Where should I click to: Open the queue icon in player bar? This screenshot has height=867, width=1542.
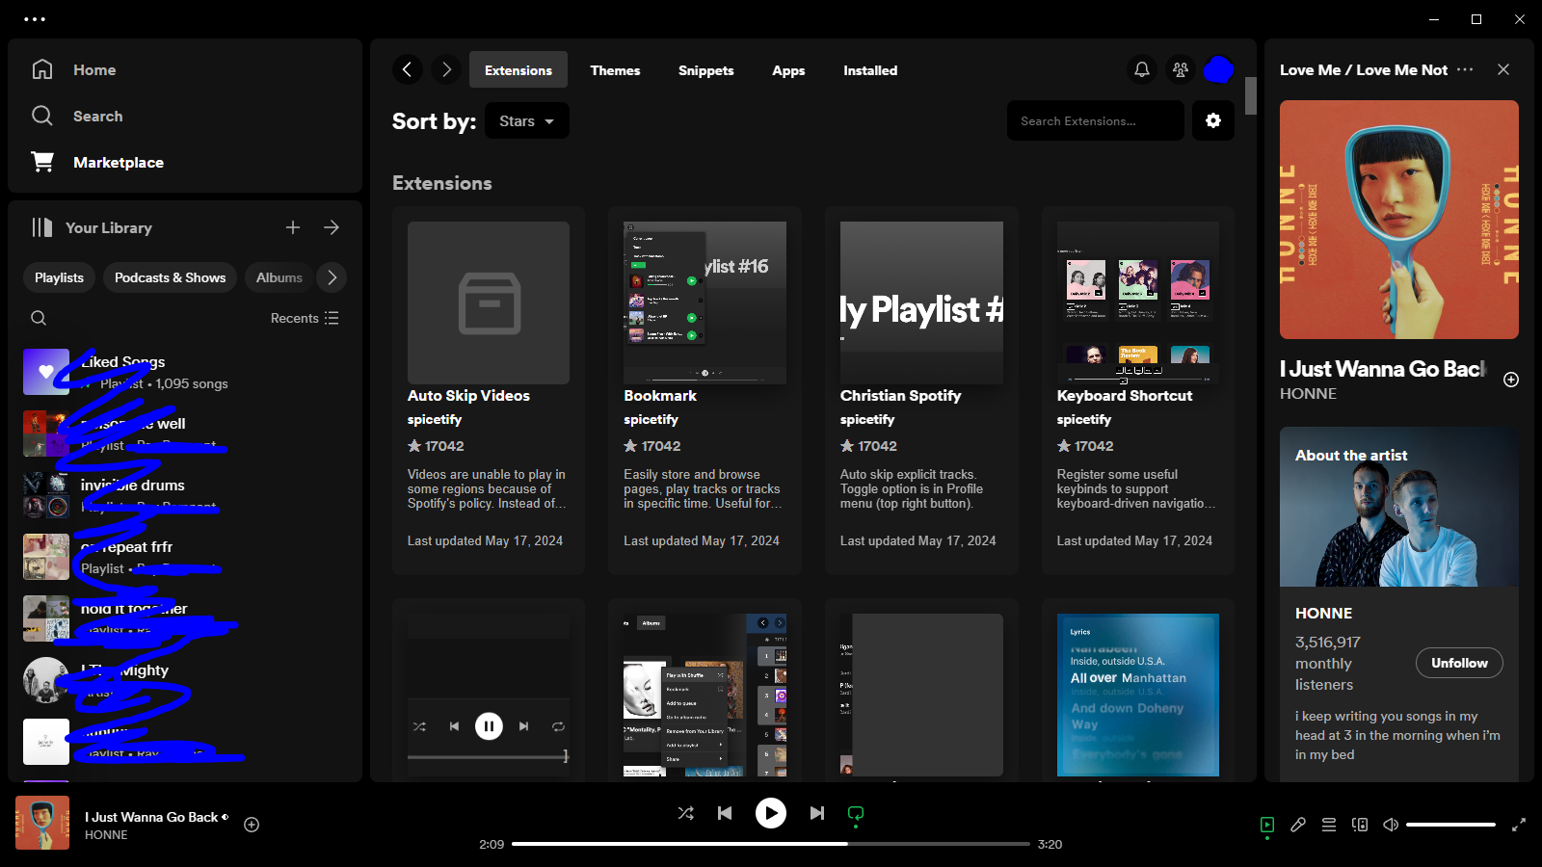[1329, 825]
